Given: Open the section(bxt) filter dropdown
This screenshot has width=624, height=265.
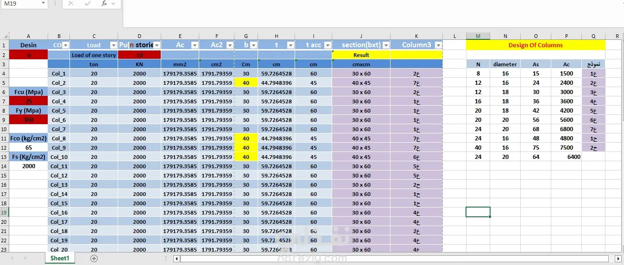Looking at the screenshot, I should point(386,45).
